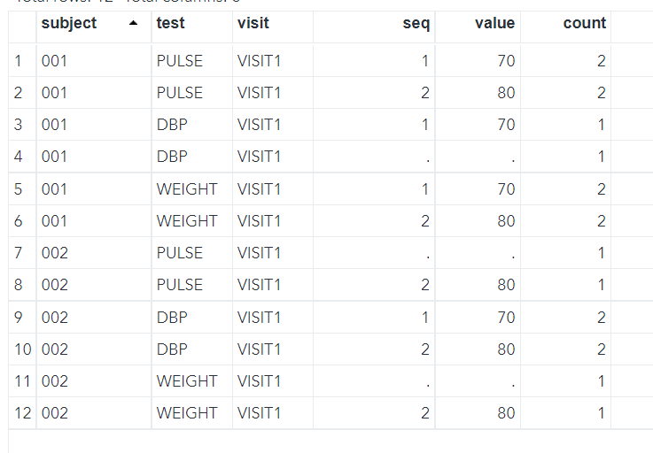Click the value 80 cell in row 6
653x453 pixels.
(x=505, y=221)
